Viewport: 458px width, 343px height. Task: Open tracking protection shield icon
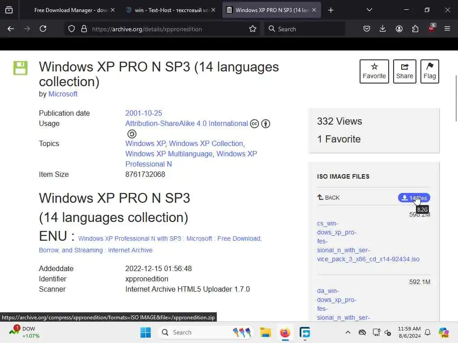[x=72, y=29]
